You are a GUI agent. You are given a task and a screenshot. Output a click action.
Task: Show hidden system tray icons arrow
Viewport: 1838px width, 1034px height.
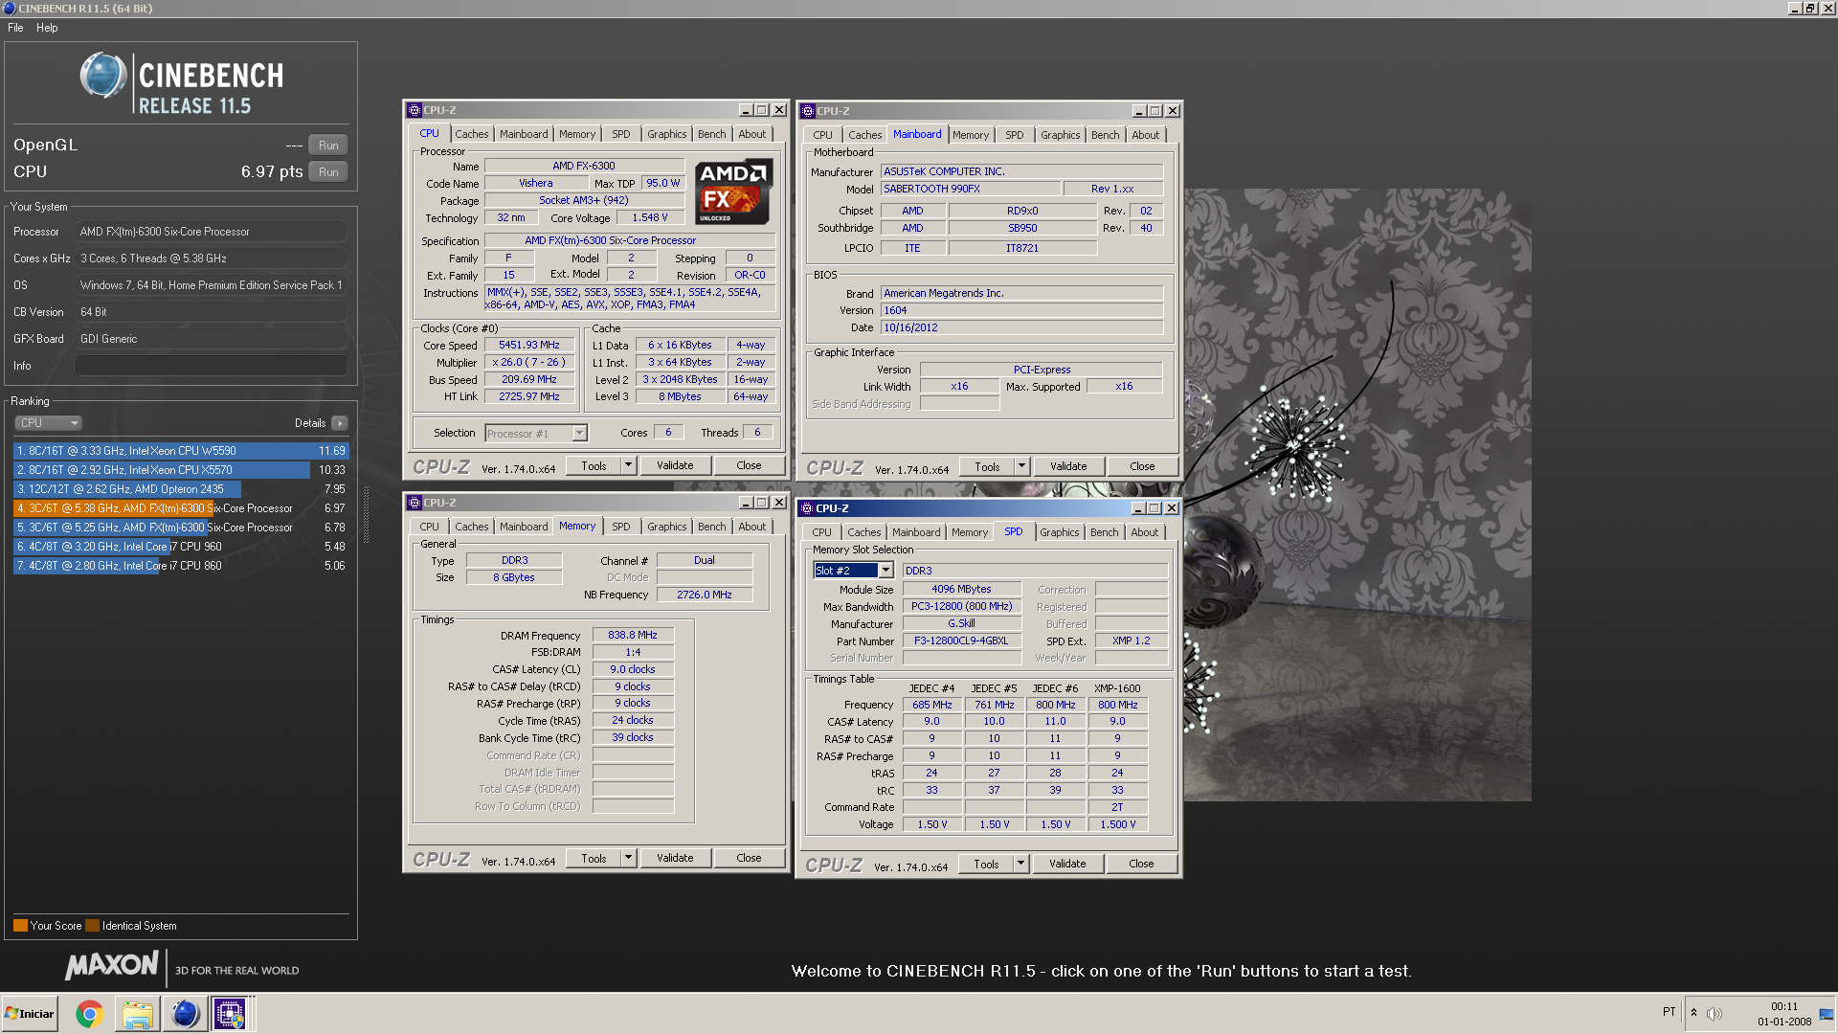(x=1693, y=1012)
